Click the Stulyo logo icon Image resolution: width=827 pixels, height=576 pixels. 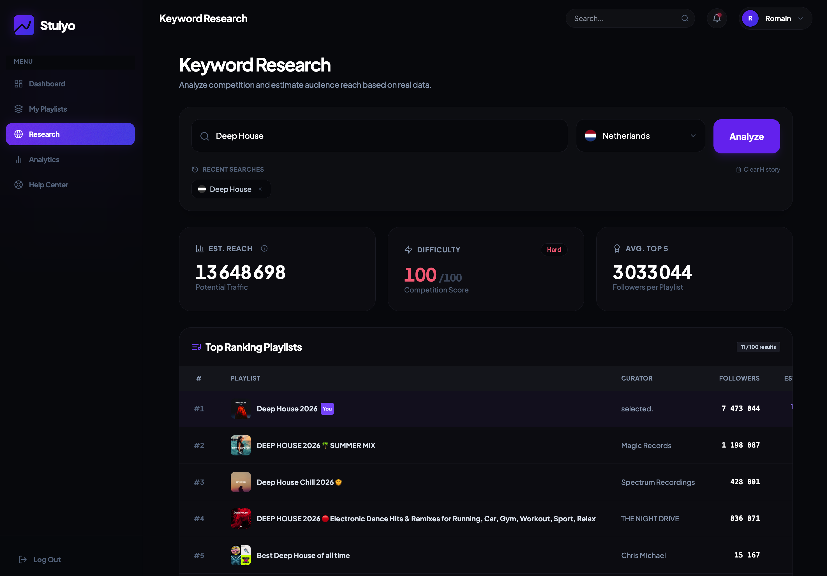(x=24, y=25)
